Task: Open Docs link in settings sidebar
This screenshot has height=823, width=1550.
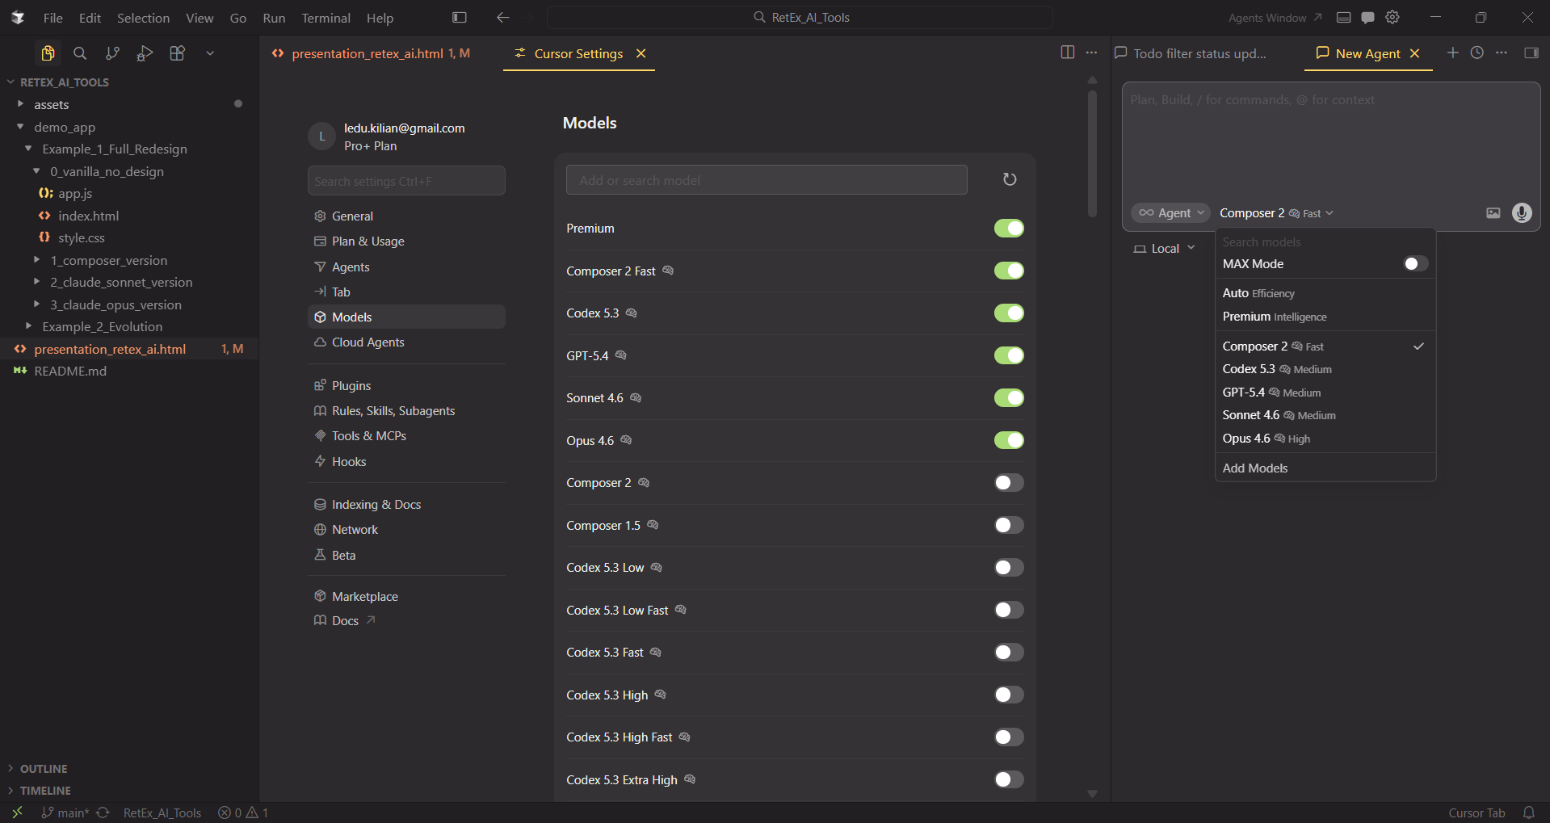Action: [345, 621]
